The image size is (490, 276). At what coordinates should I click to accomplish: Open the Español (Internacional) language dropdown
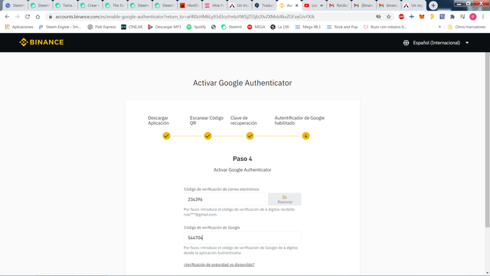tap(440, 43)
